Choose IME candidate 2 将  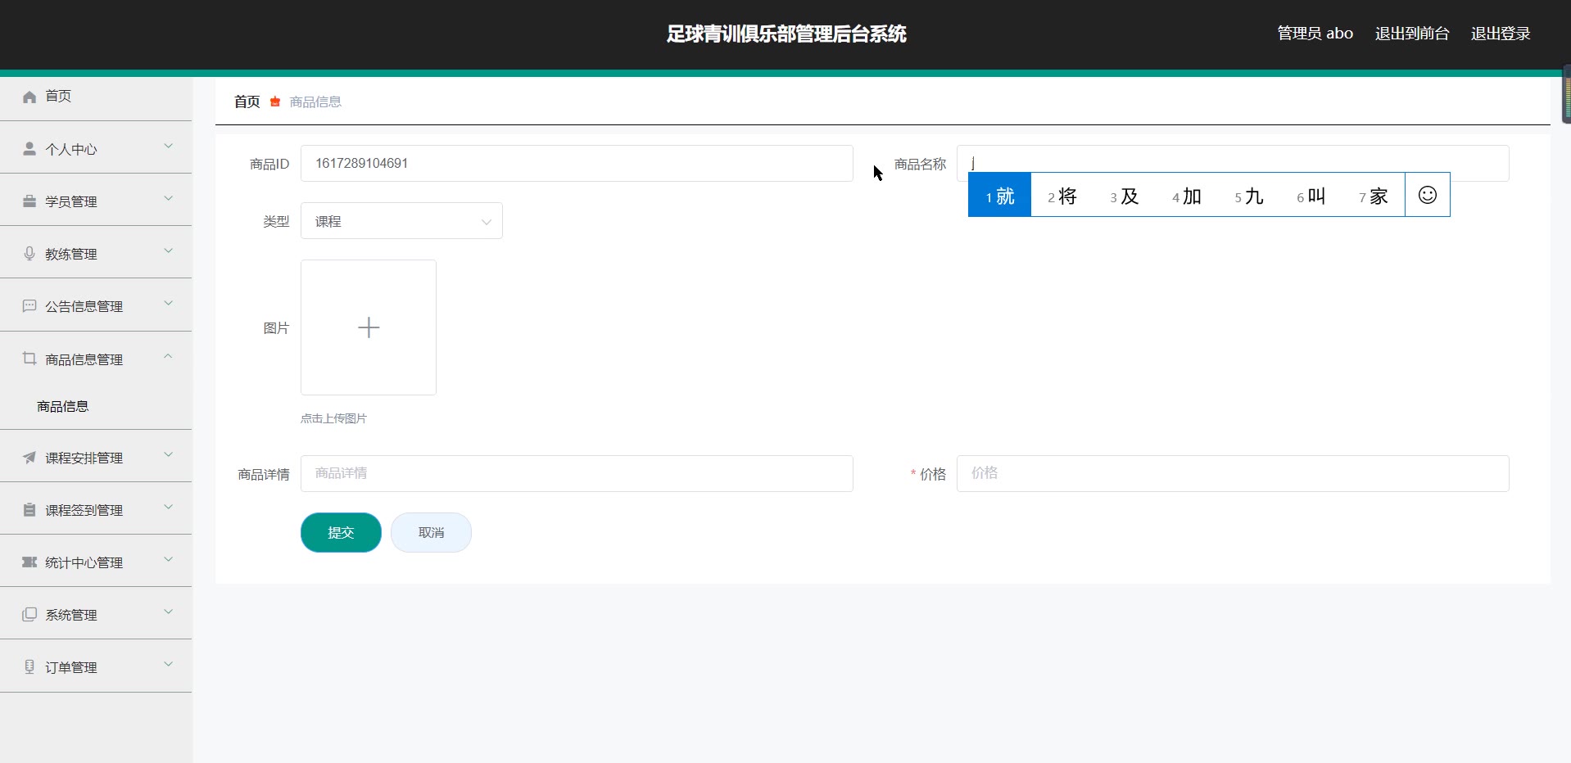coord(1062,196)
